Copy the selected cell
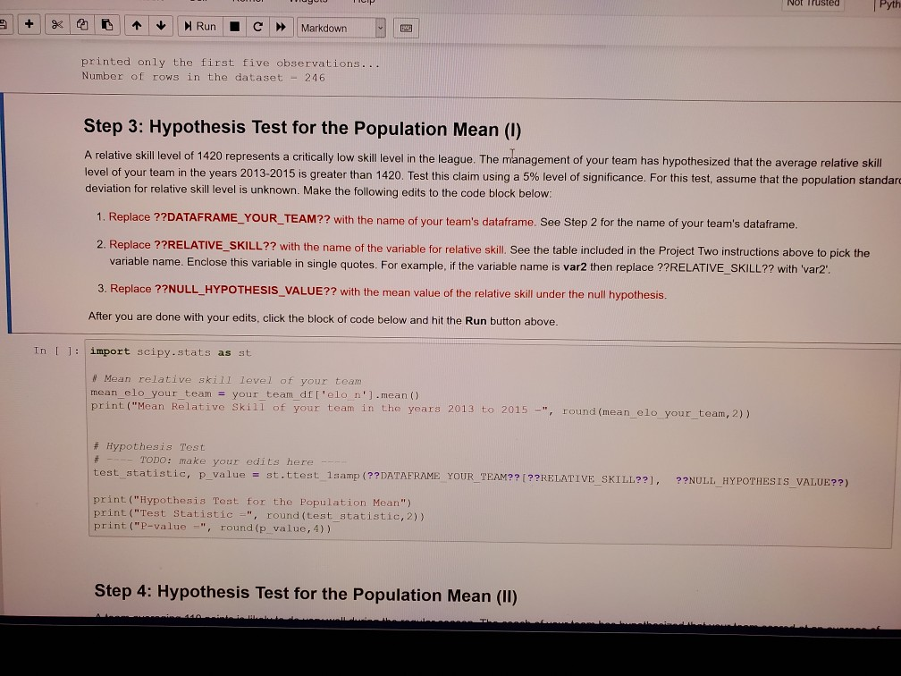This screenshot has width=901, height=676. click(80, 27)
